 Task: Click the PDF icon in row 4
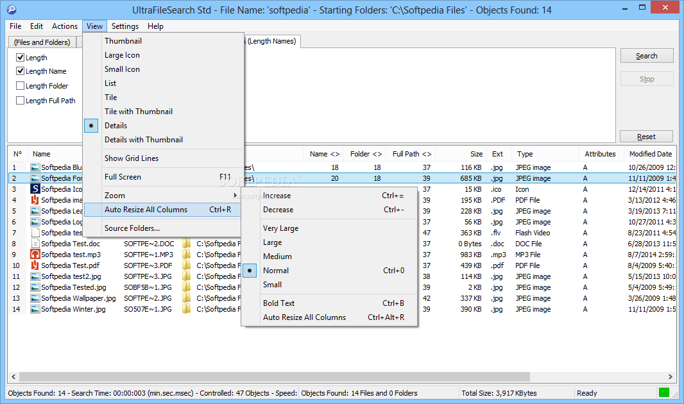coord(35,200)
